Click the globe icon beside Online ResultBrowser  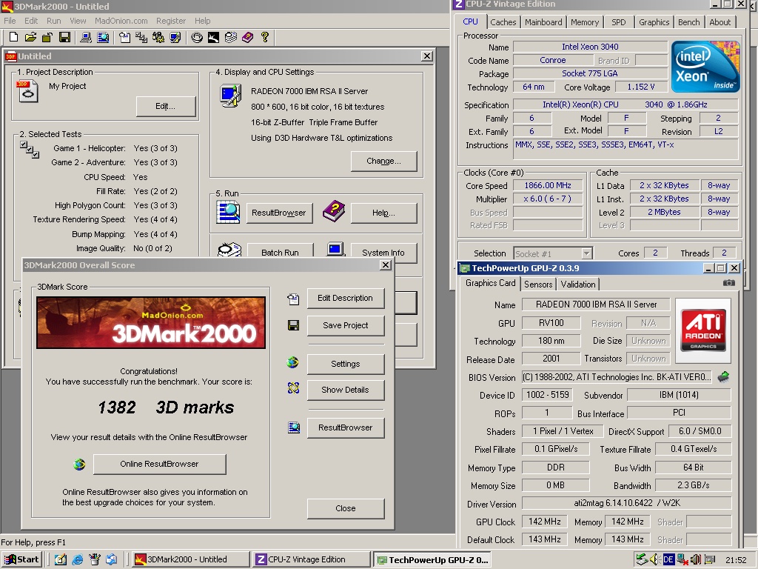point(79,465)
